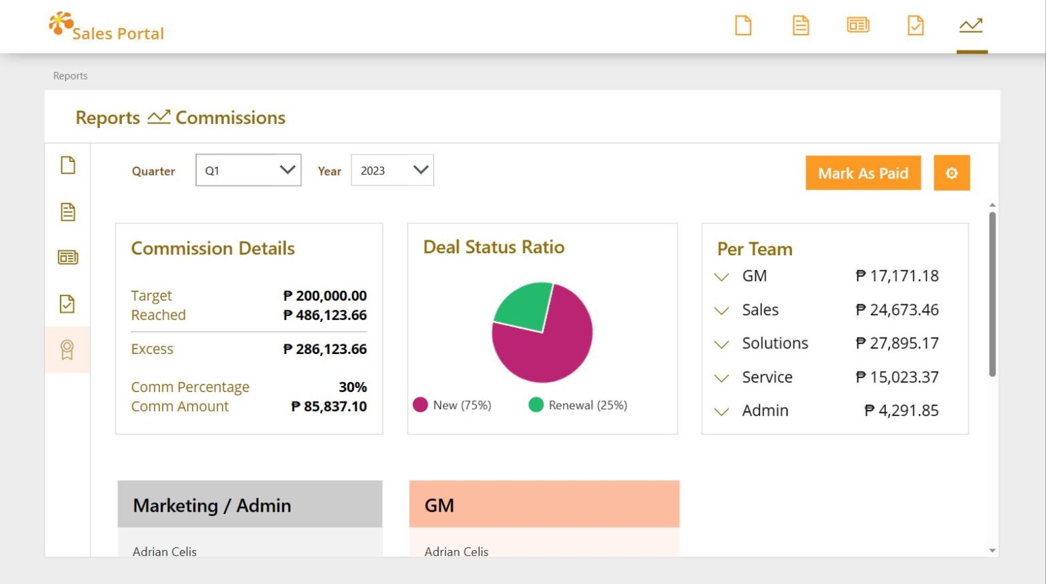Click the Reports breadcrumb link

(70, 76)
